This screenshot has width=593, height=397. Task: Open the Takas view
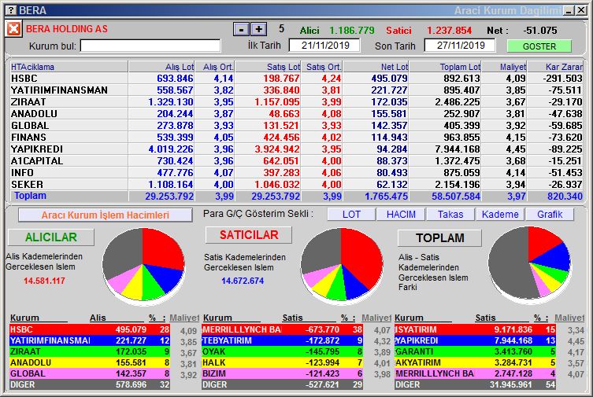tap(450, 215)
